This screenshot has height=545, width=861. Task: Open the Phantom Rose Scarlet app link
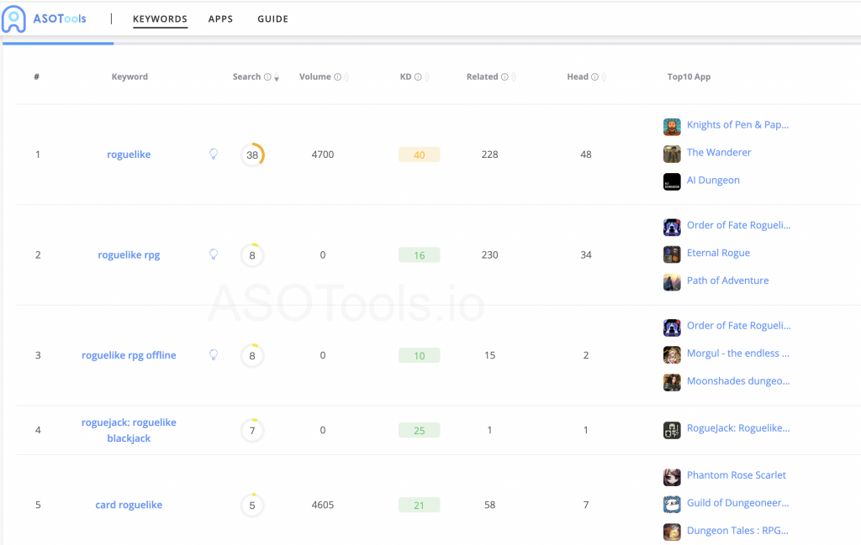point(737,475)
